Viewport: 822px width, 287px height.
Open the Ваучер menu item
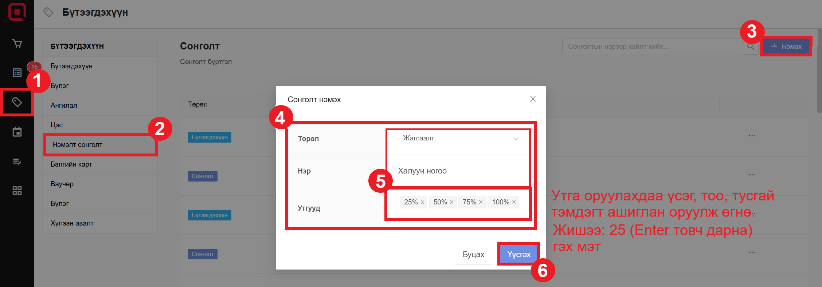tap(62, 184)
